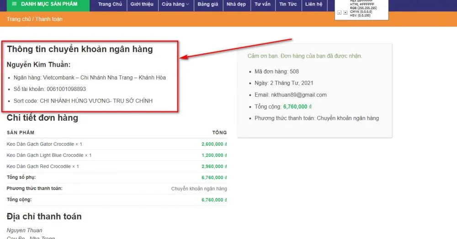Select the Nhà đẹp menu item
The height and width of the screenshot is (239, 457).
pyautogui.click(x=237, y=4)
